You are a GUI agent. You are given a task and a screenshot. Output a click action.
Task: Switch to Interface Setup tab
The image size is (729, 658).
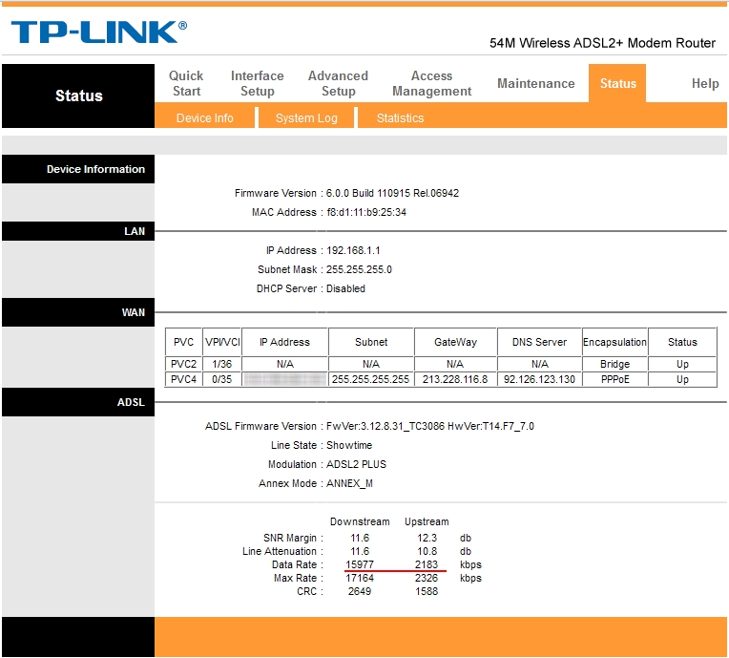pyautogui.click(x=257, y=83)
